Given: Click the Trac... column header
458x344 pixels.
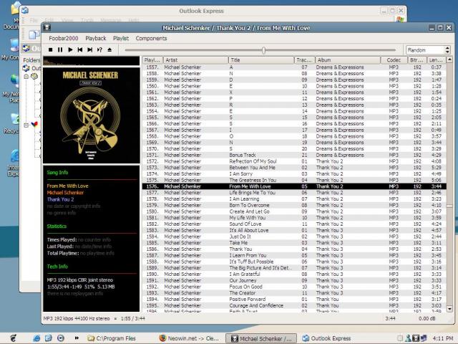Looking at the screenshot, I should tap(304, 60).
